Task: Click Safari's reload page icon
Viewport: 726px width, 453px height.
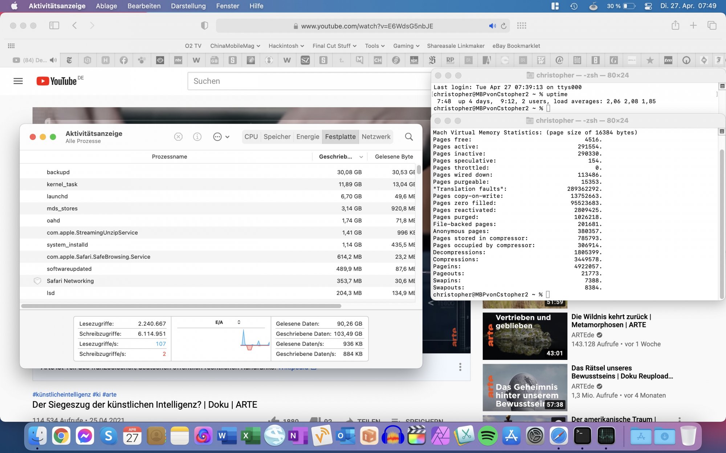Action: [503, 26]
